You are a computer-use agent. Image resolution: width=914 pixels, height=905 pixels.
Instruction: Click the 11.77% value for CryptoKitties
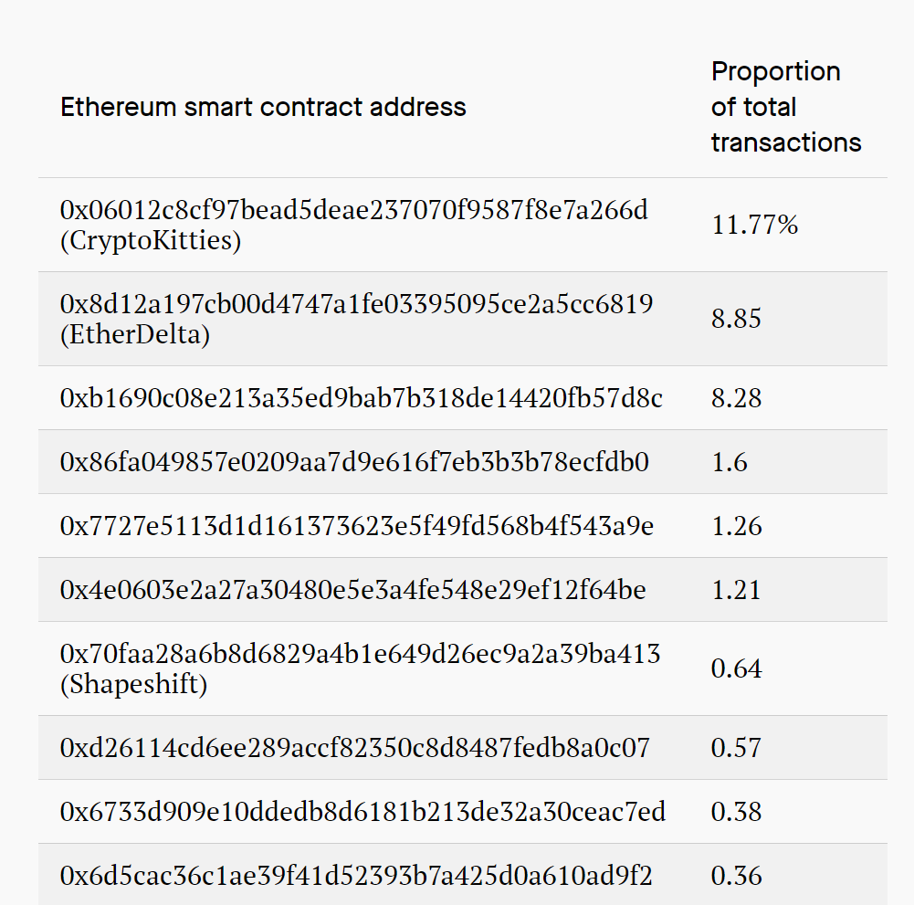point(754,225)
